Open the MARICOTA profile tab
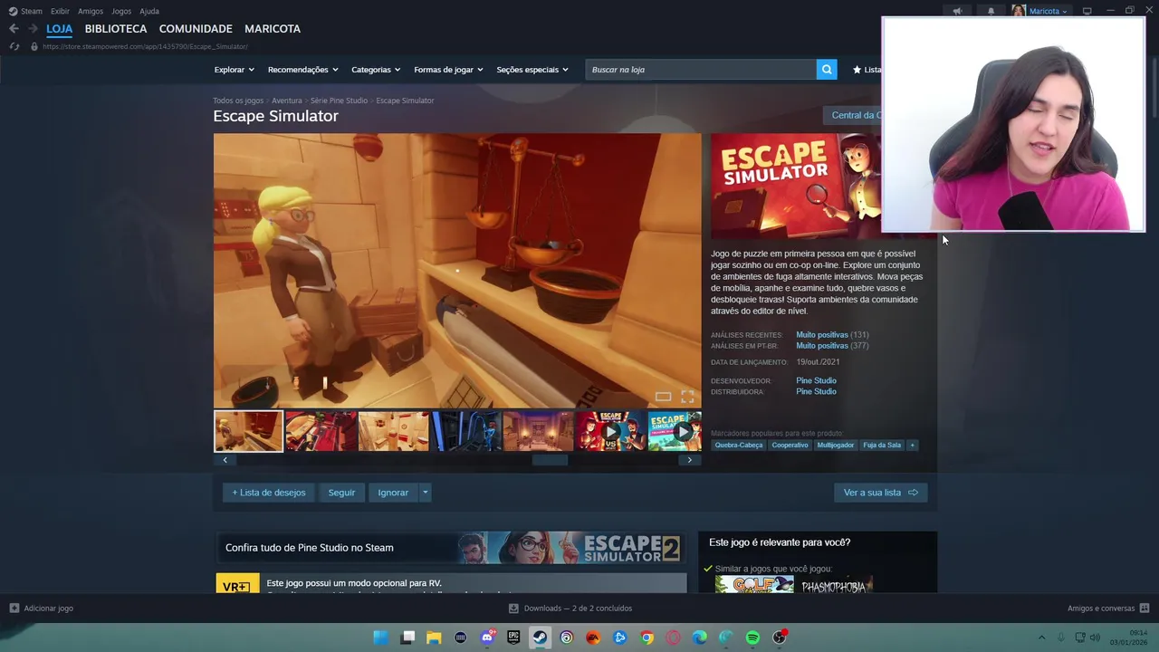 coord(273,29)
